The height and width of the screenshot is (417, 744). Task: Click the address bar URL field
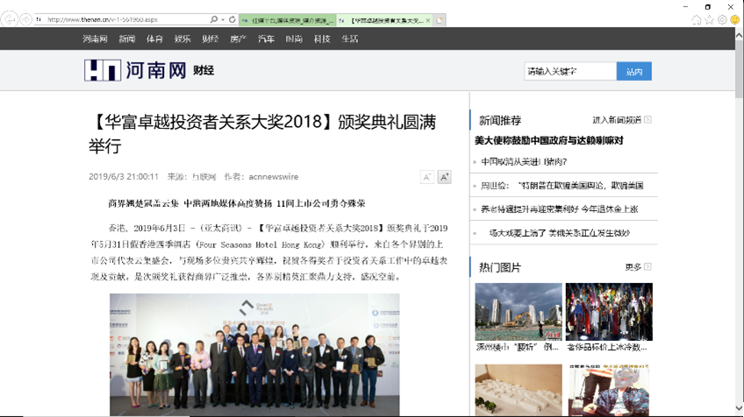pyautogui.click(x=121, y=19)
